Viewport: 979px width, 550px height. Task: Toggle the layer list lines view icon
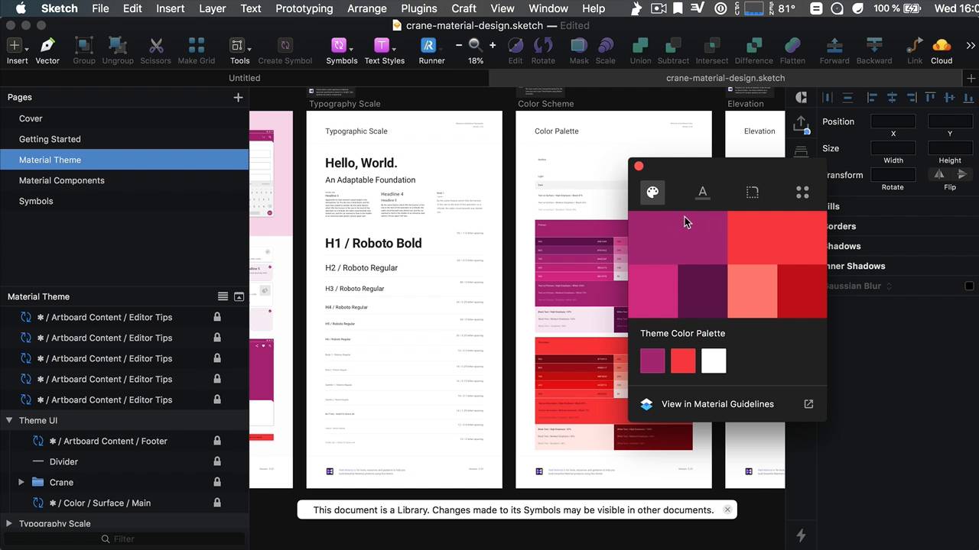click(x=223, y=296)
